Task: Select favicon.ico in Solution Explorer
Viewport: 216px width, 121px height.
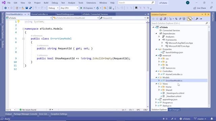Action: (170, 68)
